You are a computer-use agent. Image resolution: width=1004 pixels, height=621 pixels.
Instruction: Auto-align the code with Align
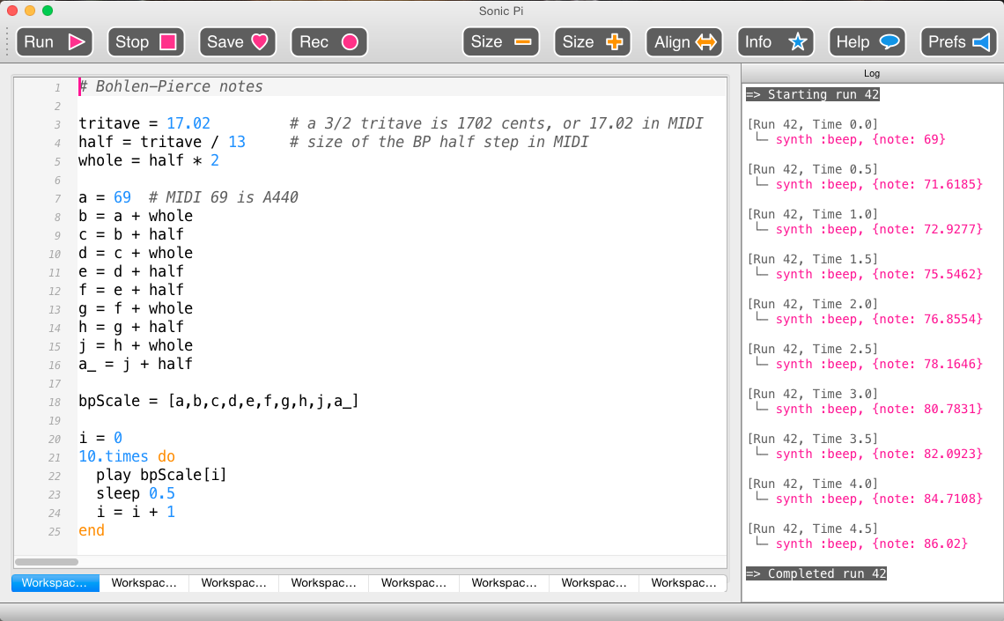[x=683, y=42]
